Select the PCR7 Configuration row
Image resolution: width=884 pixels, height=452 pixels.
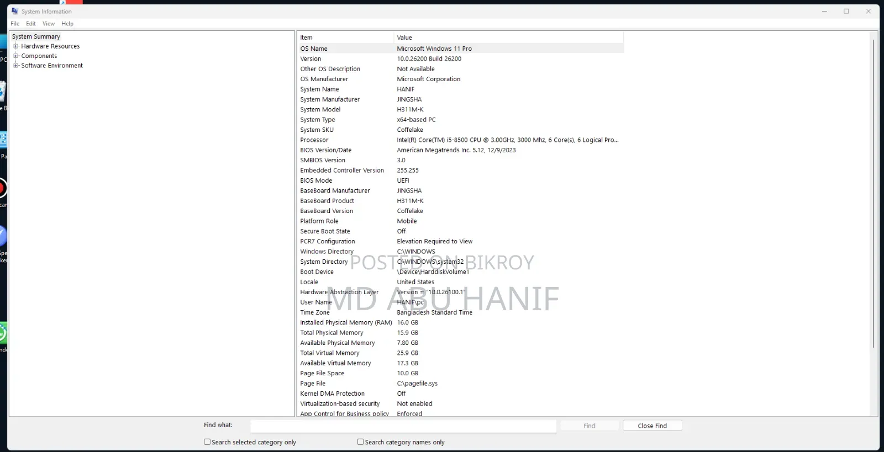(460, 241)
